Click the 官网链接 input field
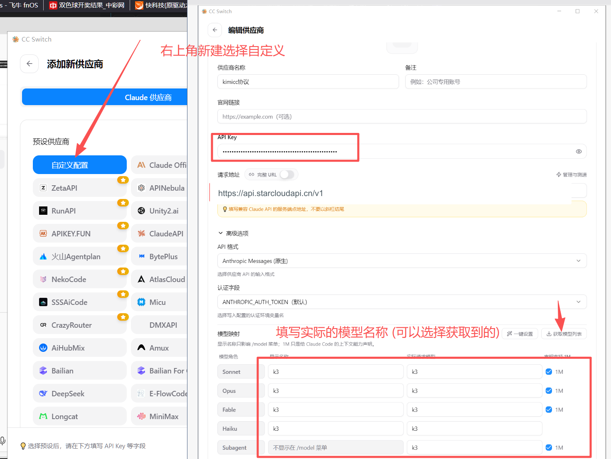Viewport: 611px width, 459px height. tap(402, 117)
